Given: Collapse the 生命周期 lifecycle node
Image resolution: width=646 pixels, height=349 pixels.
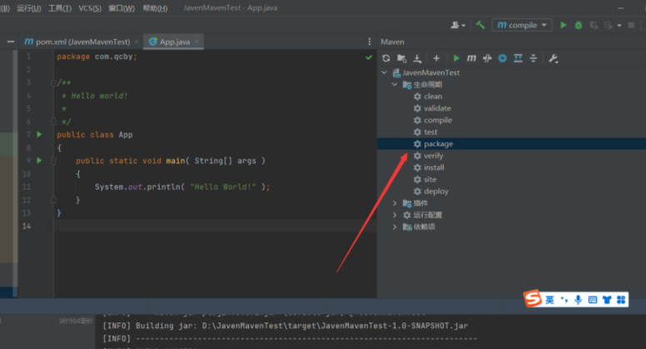Looking at the screenshot, I should (395, 85).
